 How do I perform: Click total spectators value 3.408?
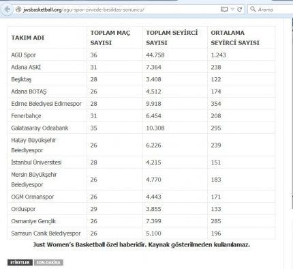tap(153, 79)
